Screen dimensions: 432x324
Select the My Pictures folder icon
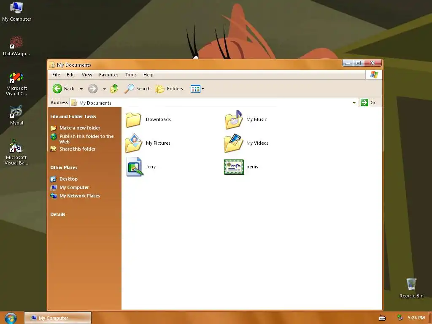point(134,143)
